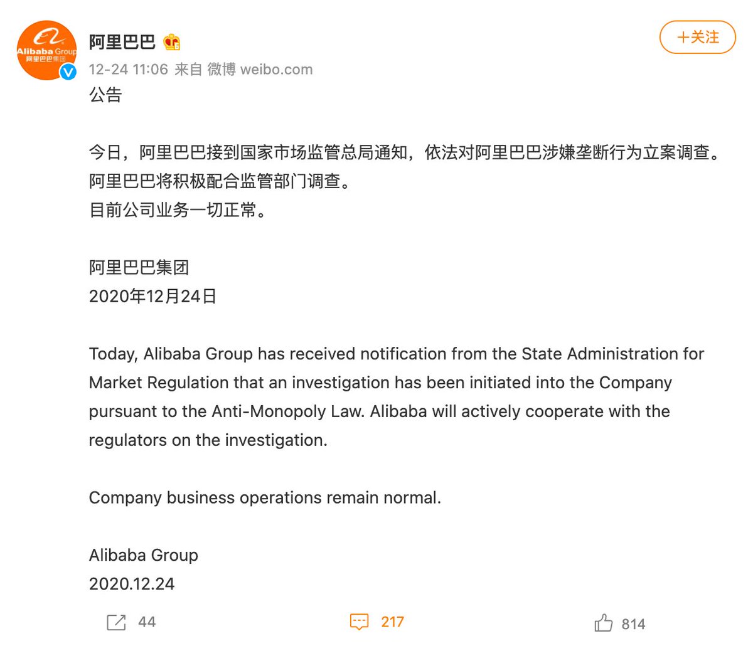This screenshot has height=646, width=753.
Task: Click the 公告 heading text
Action: tap(105, 95)
